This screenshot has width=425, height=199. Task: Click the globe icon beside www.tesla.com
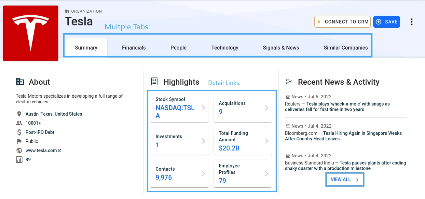[x=19, y=150]
